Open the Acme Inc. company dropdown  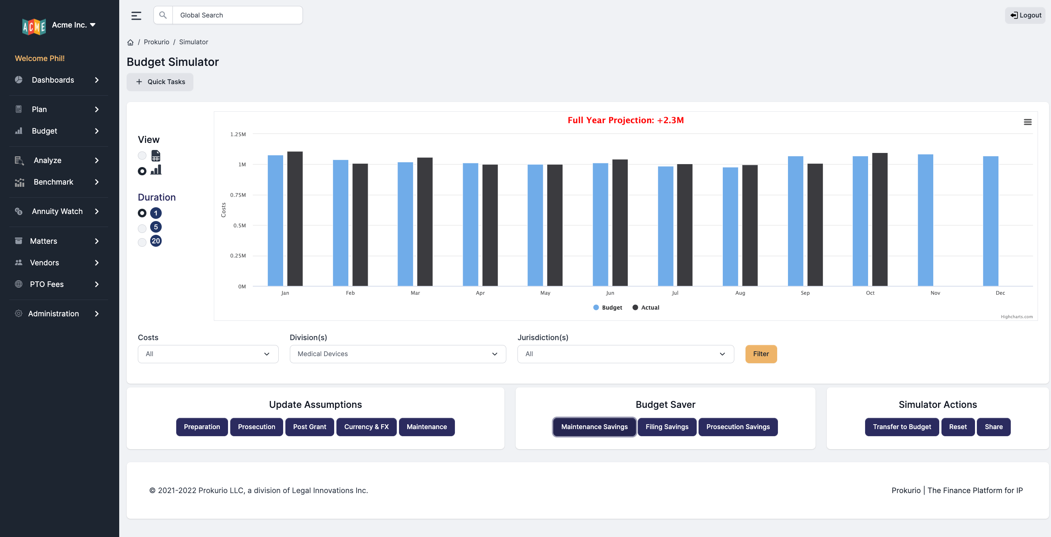74,25
